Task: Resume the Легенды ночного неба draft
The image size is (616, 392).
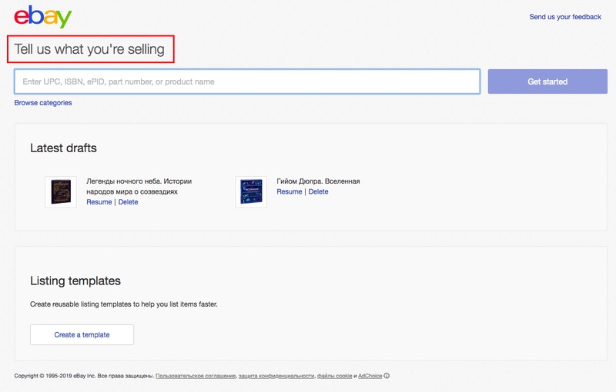Action: tap(99, 202)
